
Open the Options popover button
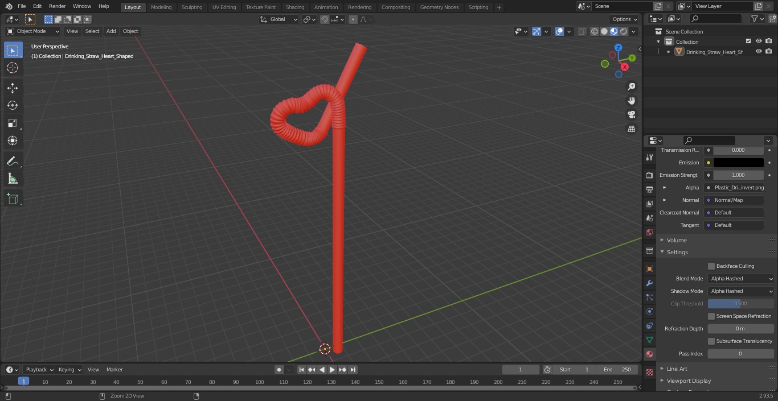[625, 19]
